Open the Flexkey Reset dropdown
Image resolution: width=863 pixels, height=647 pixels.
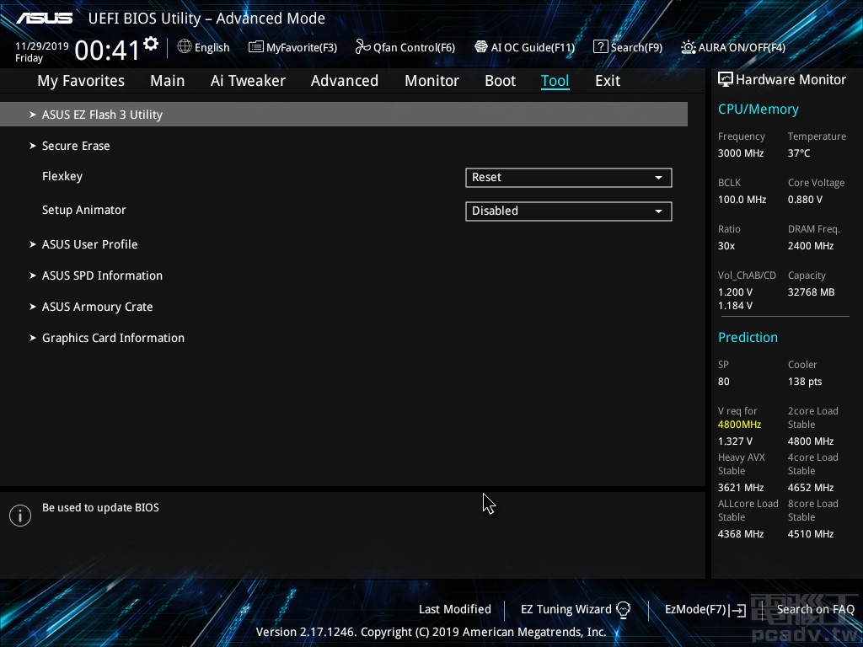(x=568, y=178)
